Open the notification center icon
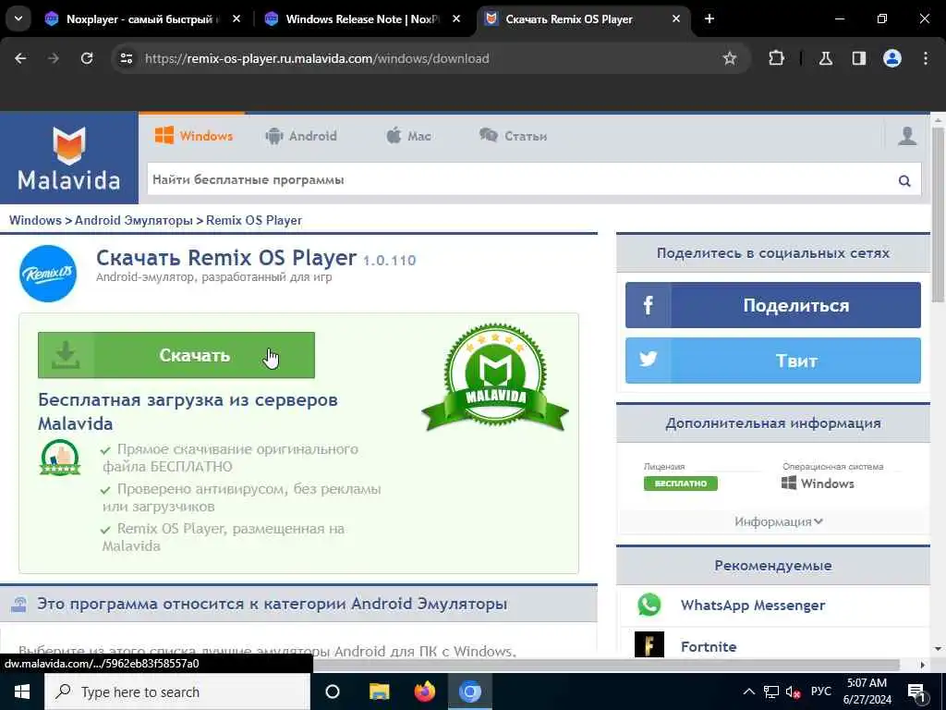The image size is (946, 710). pos(917,692)
